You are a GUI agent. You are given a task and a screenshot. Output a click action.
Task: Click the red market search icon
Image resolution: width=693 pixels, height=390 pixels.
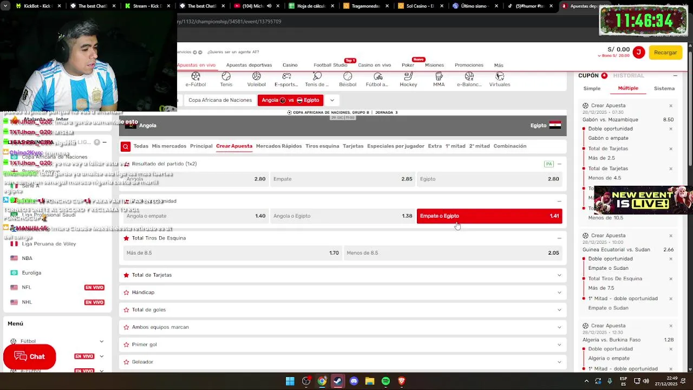126,146
